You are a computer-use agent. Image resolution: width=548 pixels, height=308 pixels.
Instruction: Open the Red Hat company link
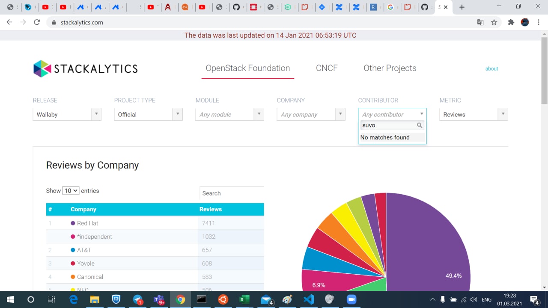(x=88, y=223)
